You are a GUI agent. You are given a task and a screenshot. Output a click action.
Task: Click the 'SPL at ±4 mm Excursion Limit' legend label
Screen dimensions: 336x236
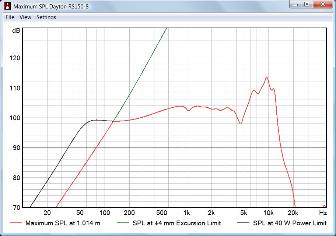(x=176, y=223)
